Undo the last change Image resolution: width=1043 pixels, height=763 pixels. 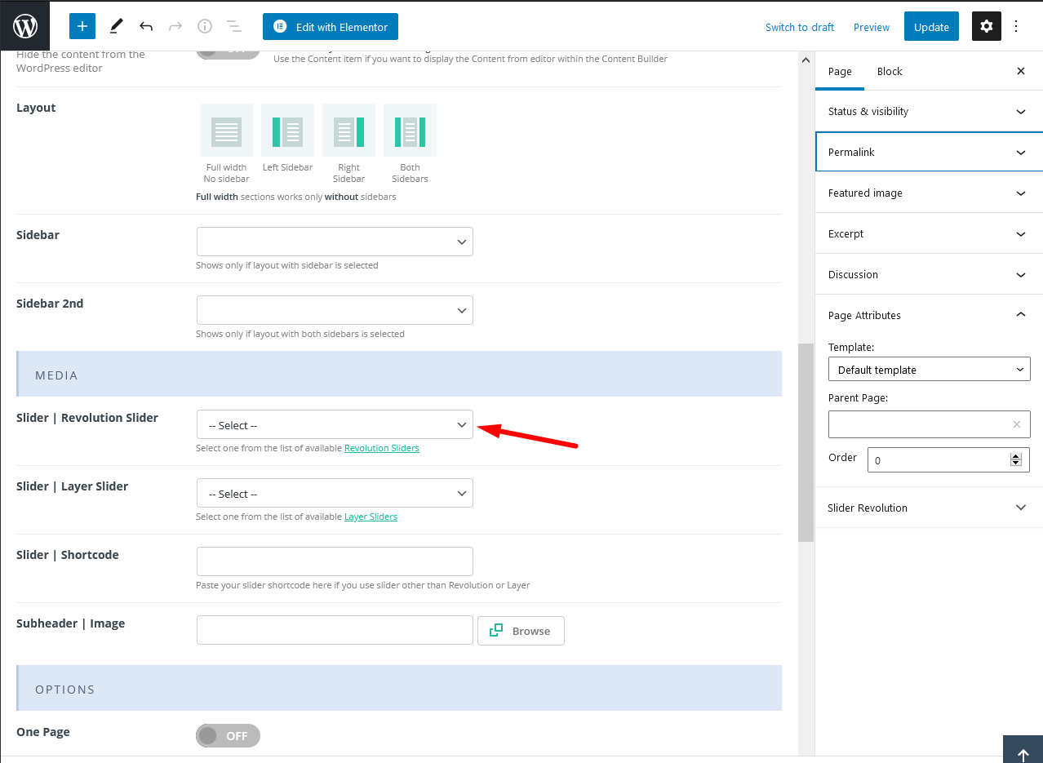point(146,26)
